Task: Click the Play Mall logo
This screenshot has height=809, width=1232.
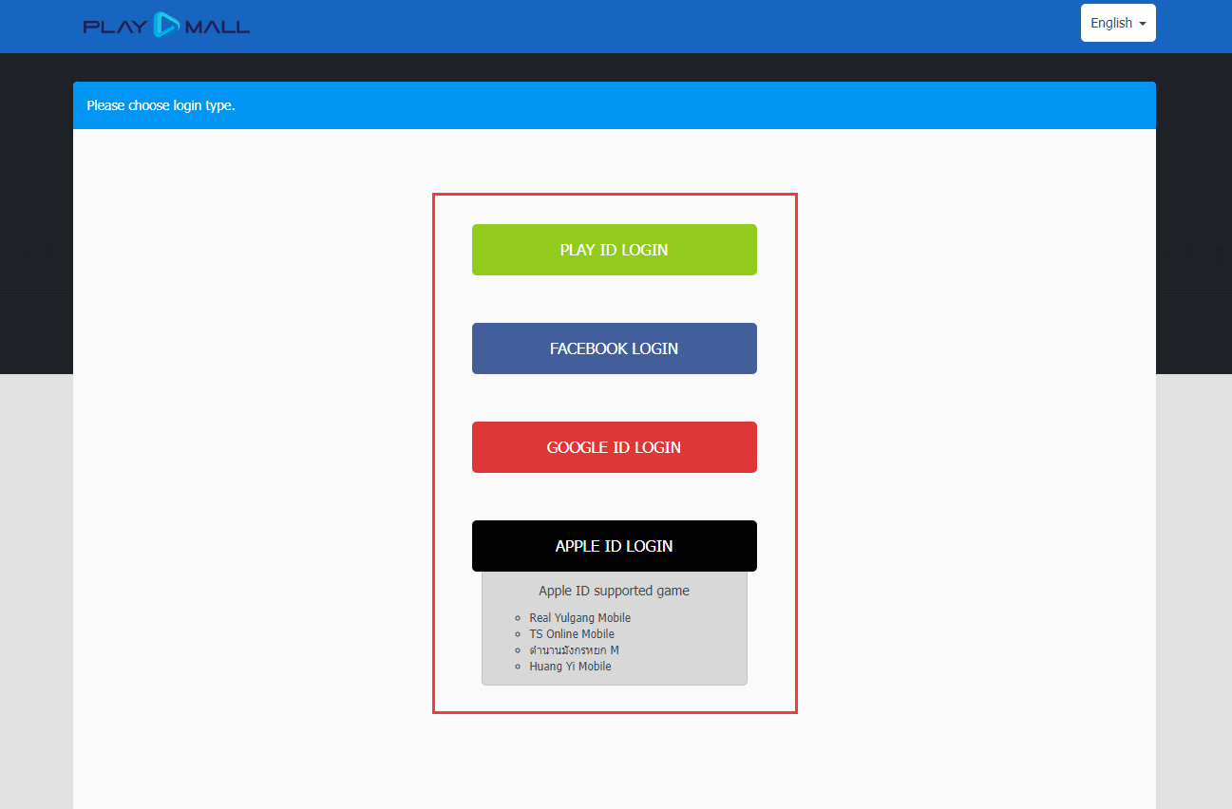Action: point(166,25)
